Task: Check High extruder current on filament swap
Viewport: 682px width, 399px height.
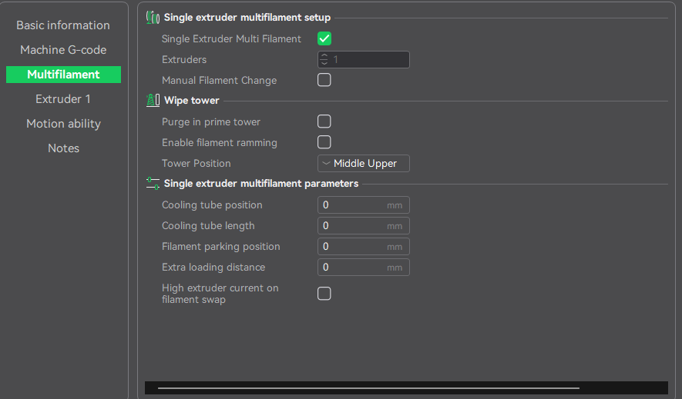Action: pyautogui.click(x=324, y=294)
